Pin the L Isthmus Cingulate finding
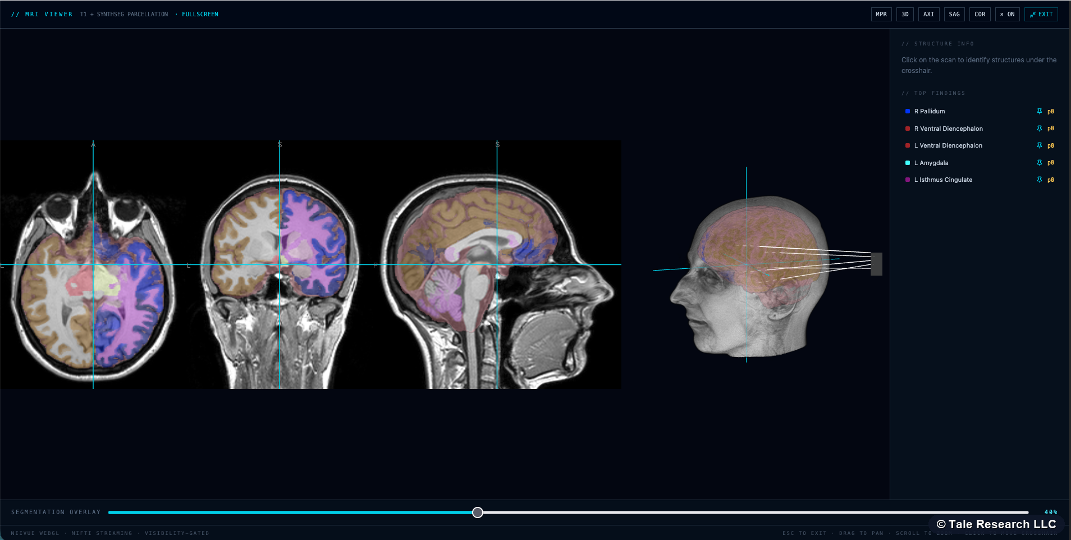Screen dimensions: 1071x540 pos(1040,180)
